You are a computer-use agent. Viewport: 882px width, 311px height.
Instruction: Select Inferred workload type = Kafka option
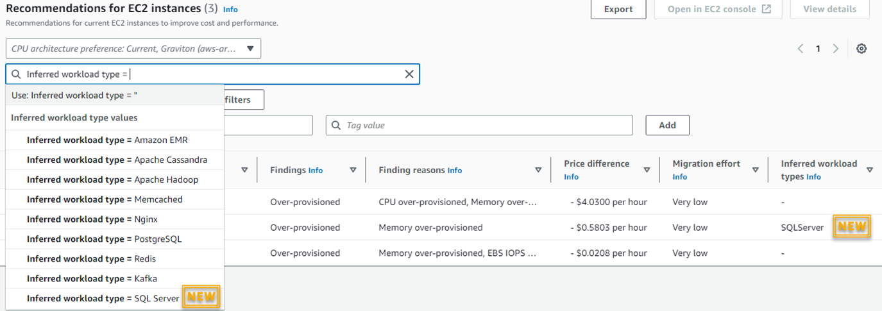tap(92, 278)
